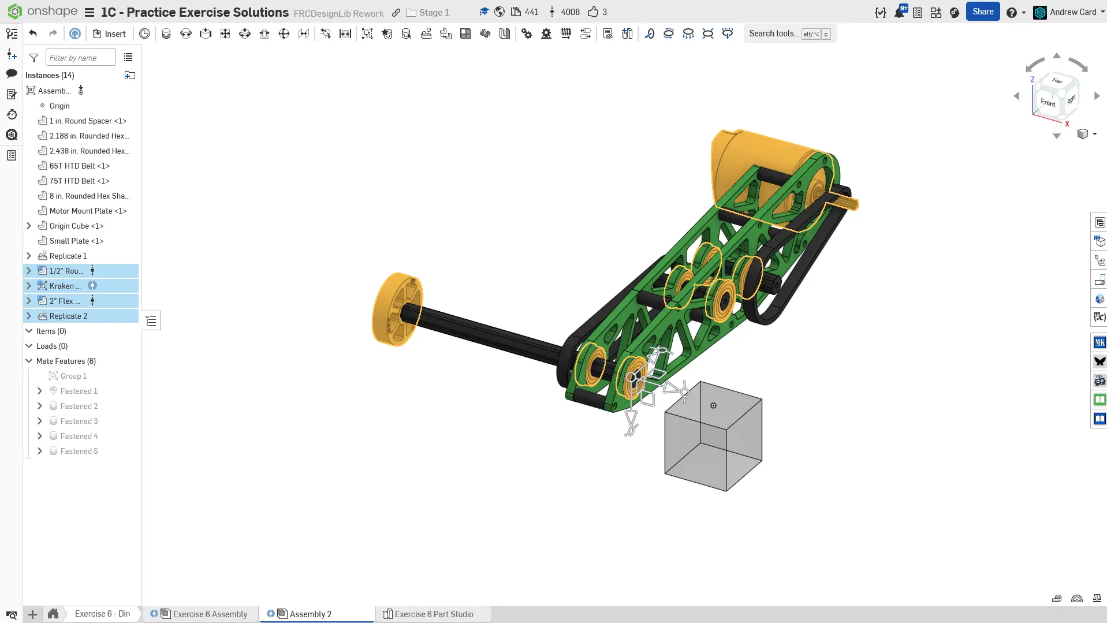Expand the Fastened 3 mate

pos(40,421)
